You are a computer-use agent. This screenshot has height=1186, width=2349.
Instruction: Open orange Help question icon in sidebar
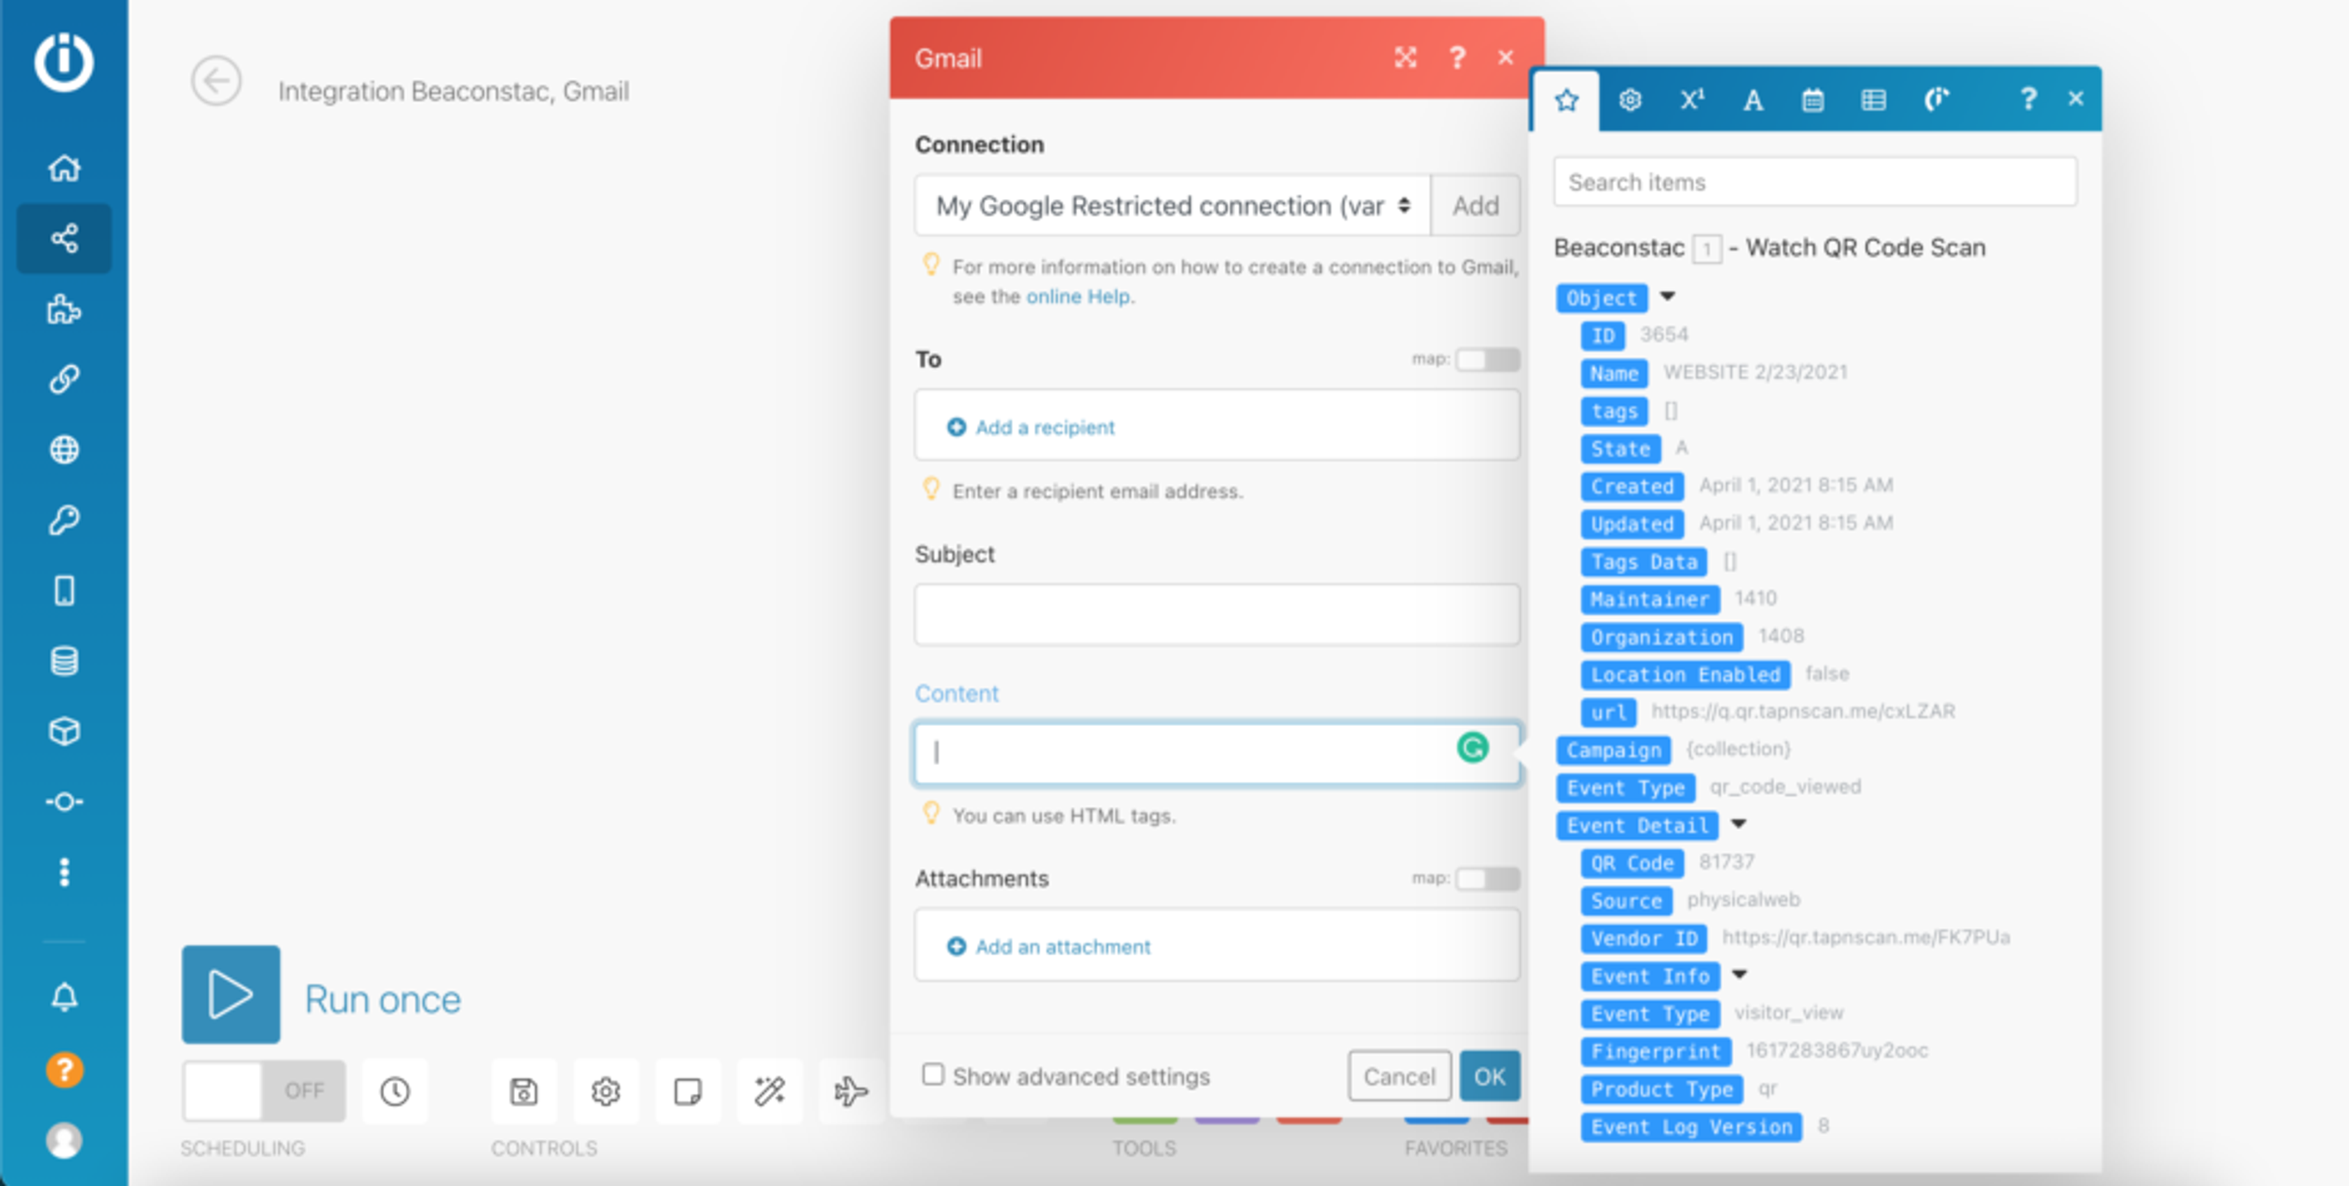(x=64, y=1069)
